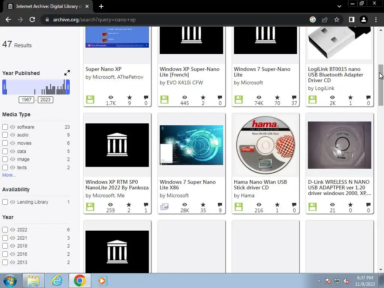Click the left handle of year slider
384x288 pixels.
4,87
